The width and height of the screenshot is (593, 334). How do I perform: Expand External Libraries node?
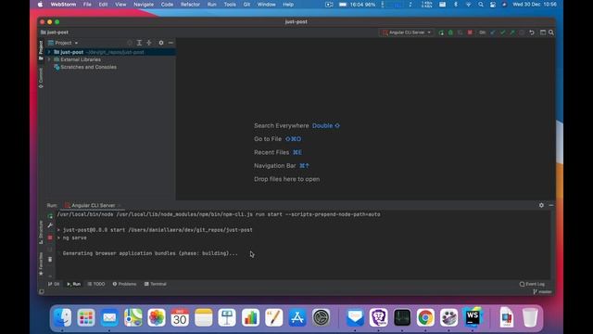pyautogui.click(x=49, y=59)
